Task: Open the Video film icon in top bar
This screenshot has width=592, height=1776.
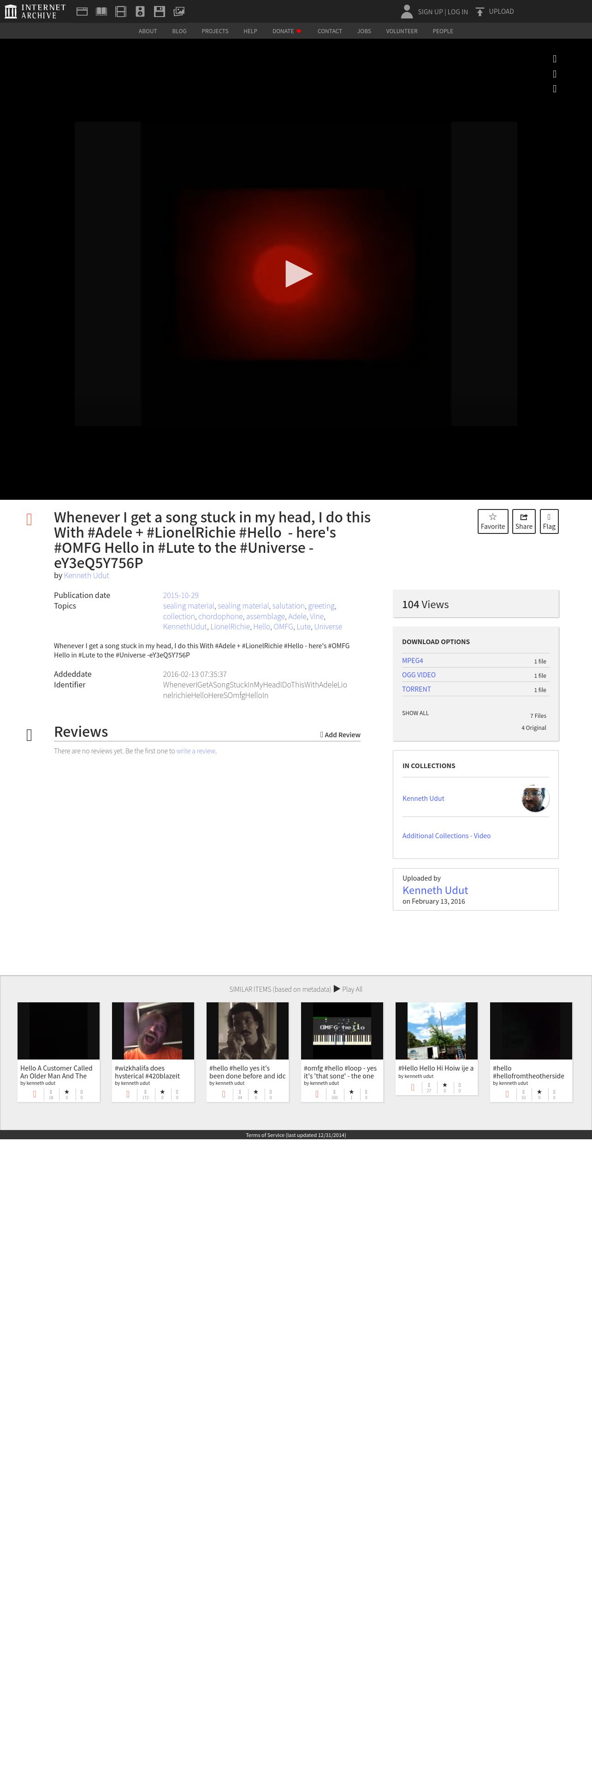Action: coord(121,11)
